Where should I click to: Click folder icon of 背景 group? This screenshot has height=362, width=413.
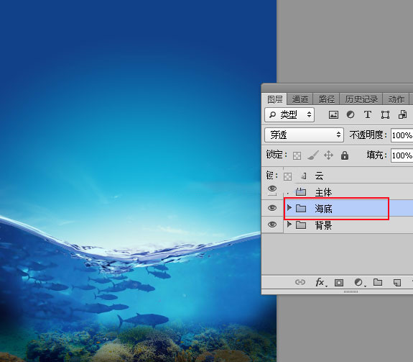click(301, 225)
